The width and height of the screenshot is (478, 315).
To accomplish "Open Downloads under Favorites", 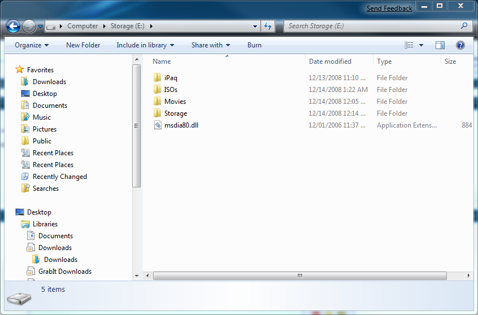I will [x=49, y=82].
